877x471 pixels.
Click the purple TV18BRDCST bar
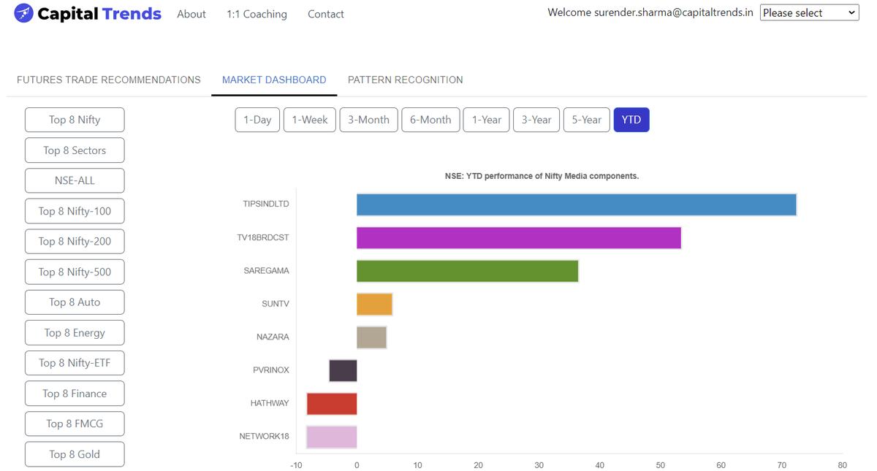click(x=519, y=238)
